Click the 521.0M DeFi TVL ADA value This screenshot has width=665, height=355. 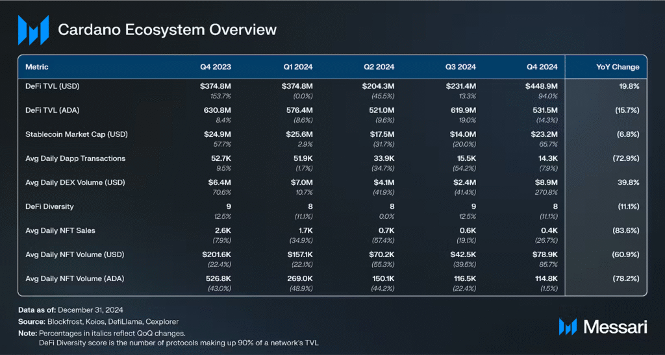(x=381, y=110)
